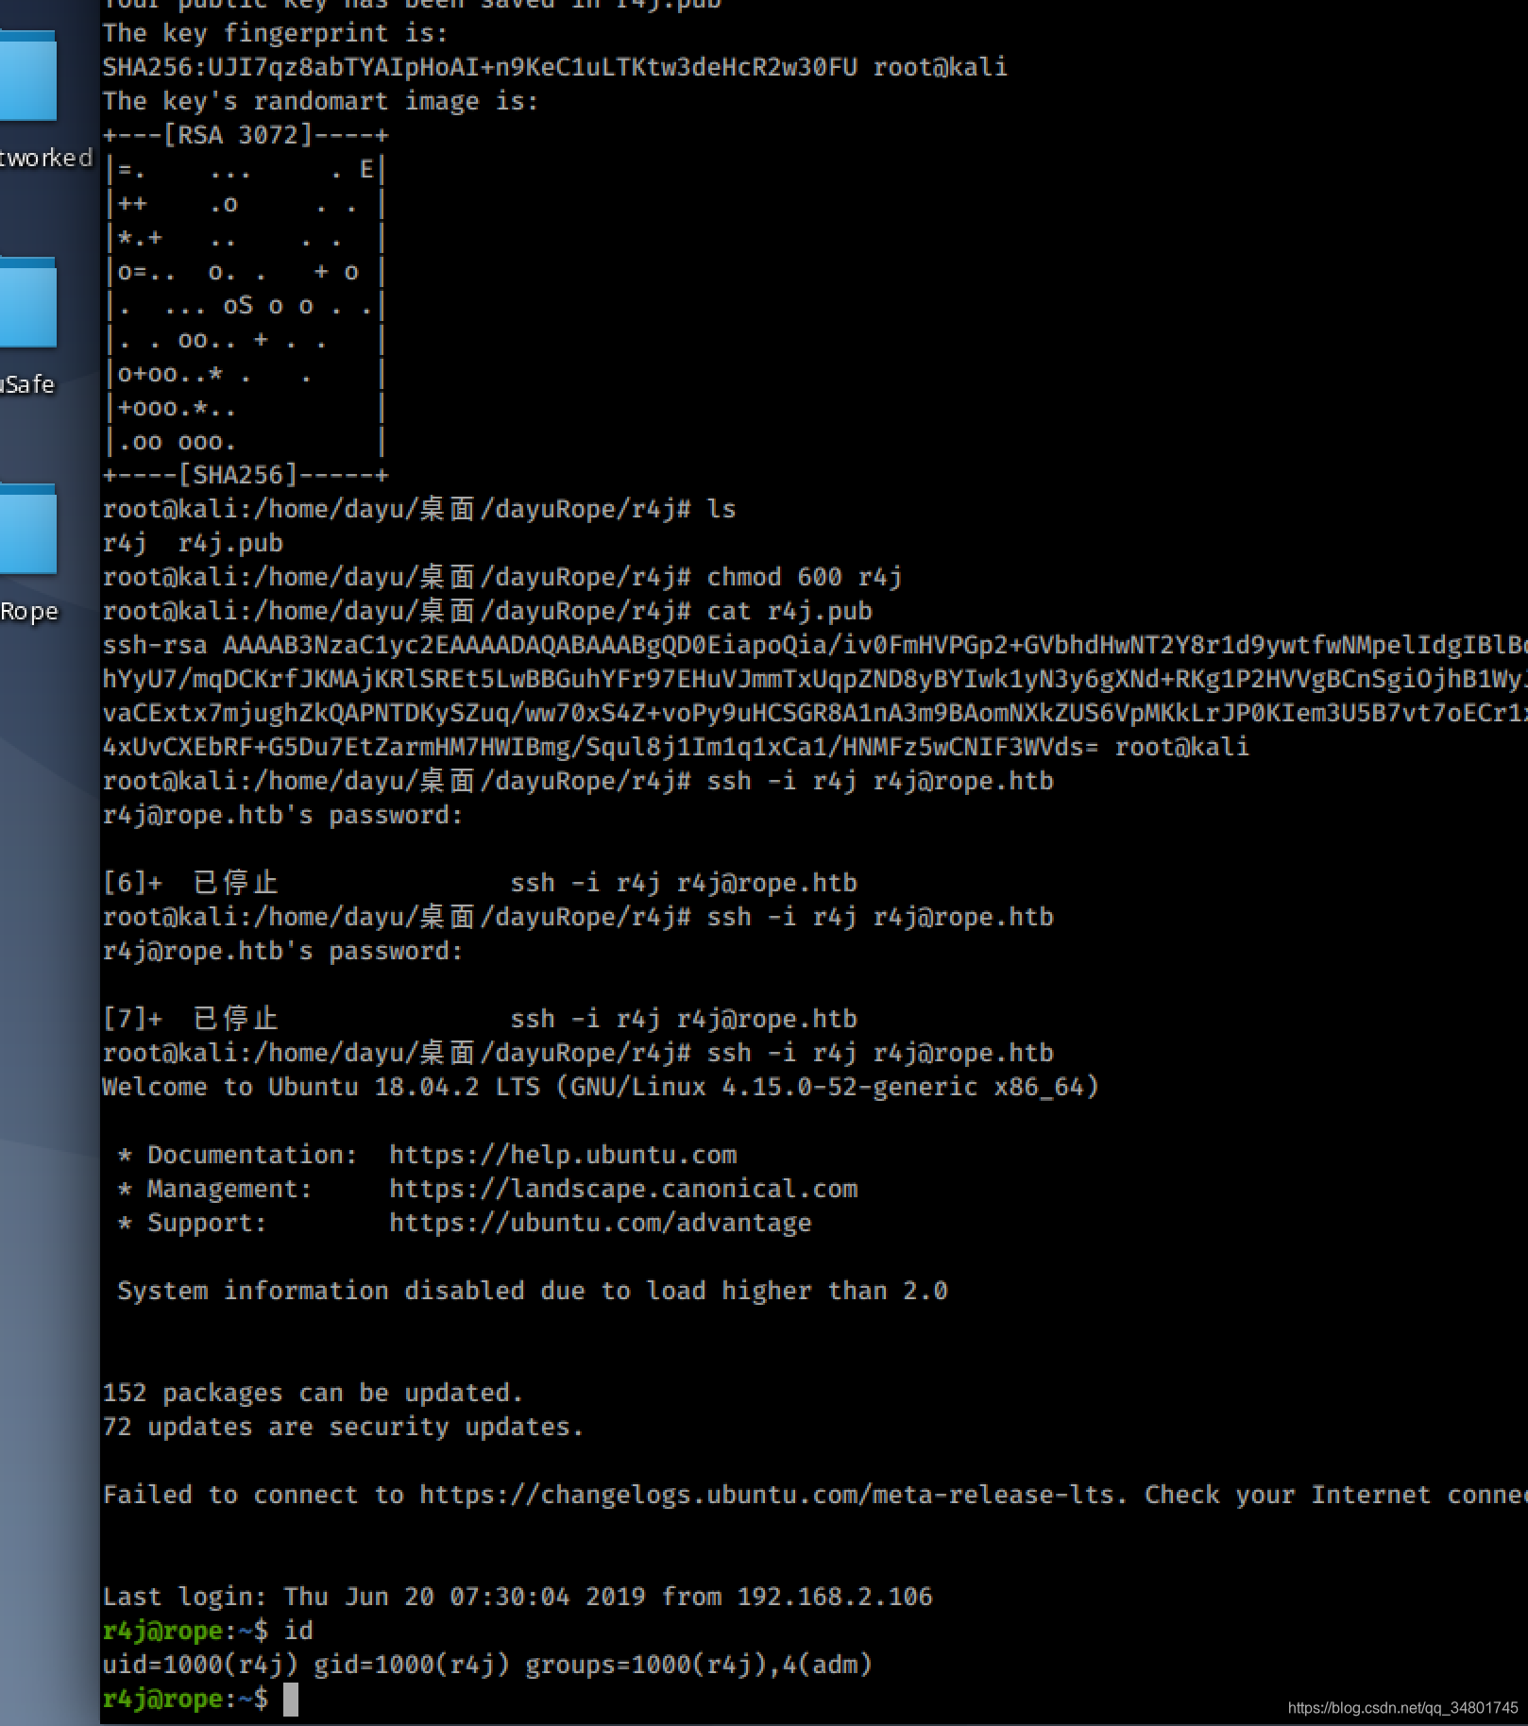The image size is (1528, 1726).
Task: Click the terminal cursor after r4j@rope:~$
Action: tap(291, 1699)
